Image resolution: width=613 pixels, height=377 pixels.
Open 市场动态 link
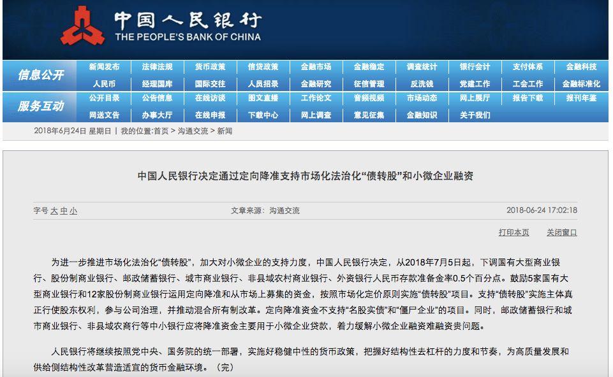pyautogui.click(x=422, y=98)
